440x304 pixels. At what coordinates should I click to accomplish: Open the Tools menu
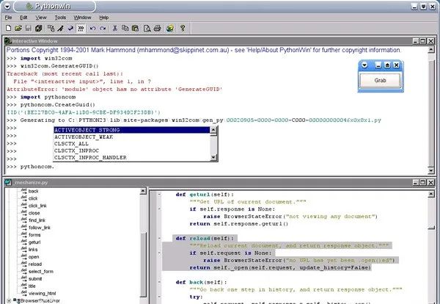[x=60, y=18]
